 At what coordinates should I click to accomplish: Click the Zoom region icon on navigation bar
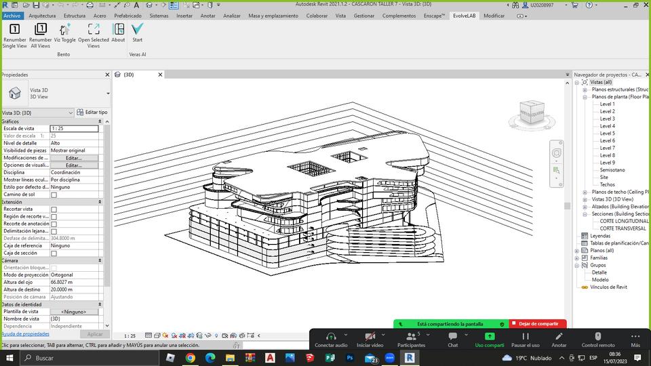(556, 170)
